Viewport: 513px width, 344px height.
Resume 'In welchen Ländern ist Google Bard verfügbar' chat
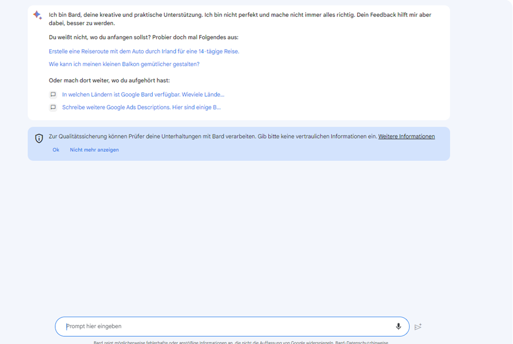[143, 94]
